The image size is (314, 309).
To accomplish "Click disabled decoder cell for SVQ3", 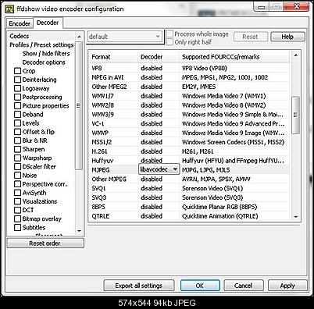I will tap(152, 197).
